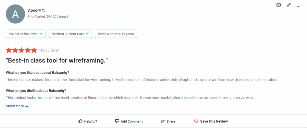Click the Review source: Organic badge
The width and height of the screenshot is (307, 128).
(x=116, y=34)
